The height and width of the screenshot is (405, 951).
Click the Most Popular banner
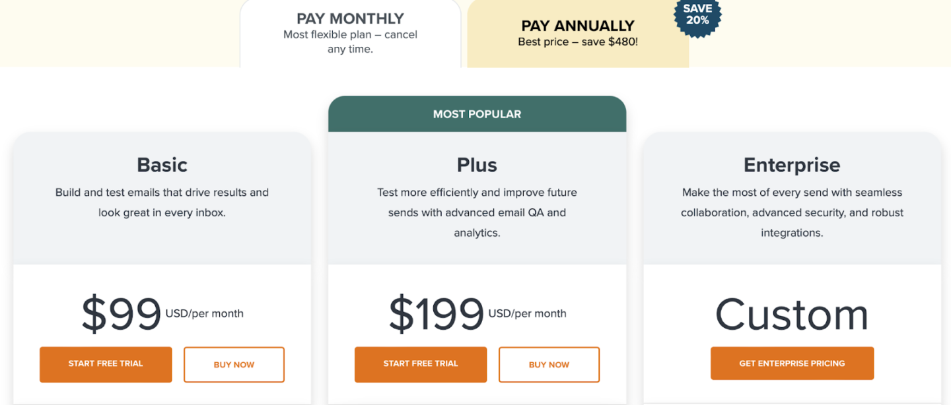click(477, 113)
